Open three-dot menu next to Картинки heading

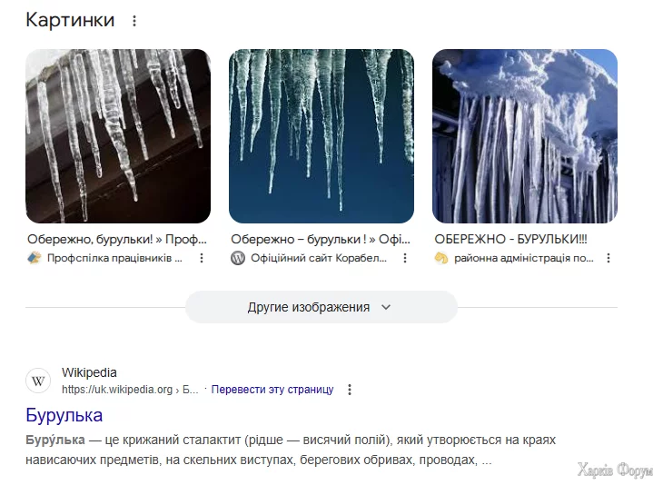click(x=134, y=21)
